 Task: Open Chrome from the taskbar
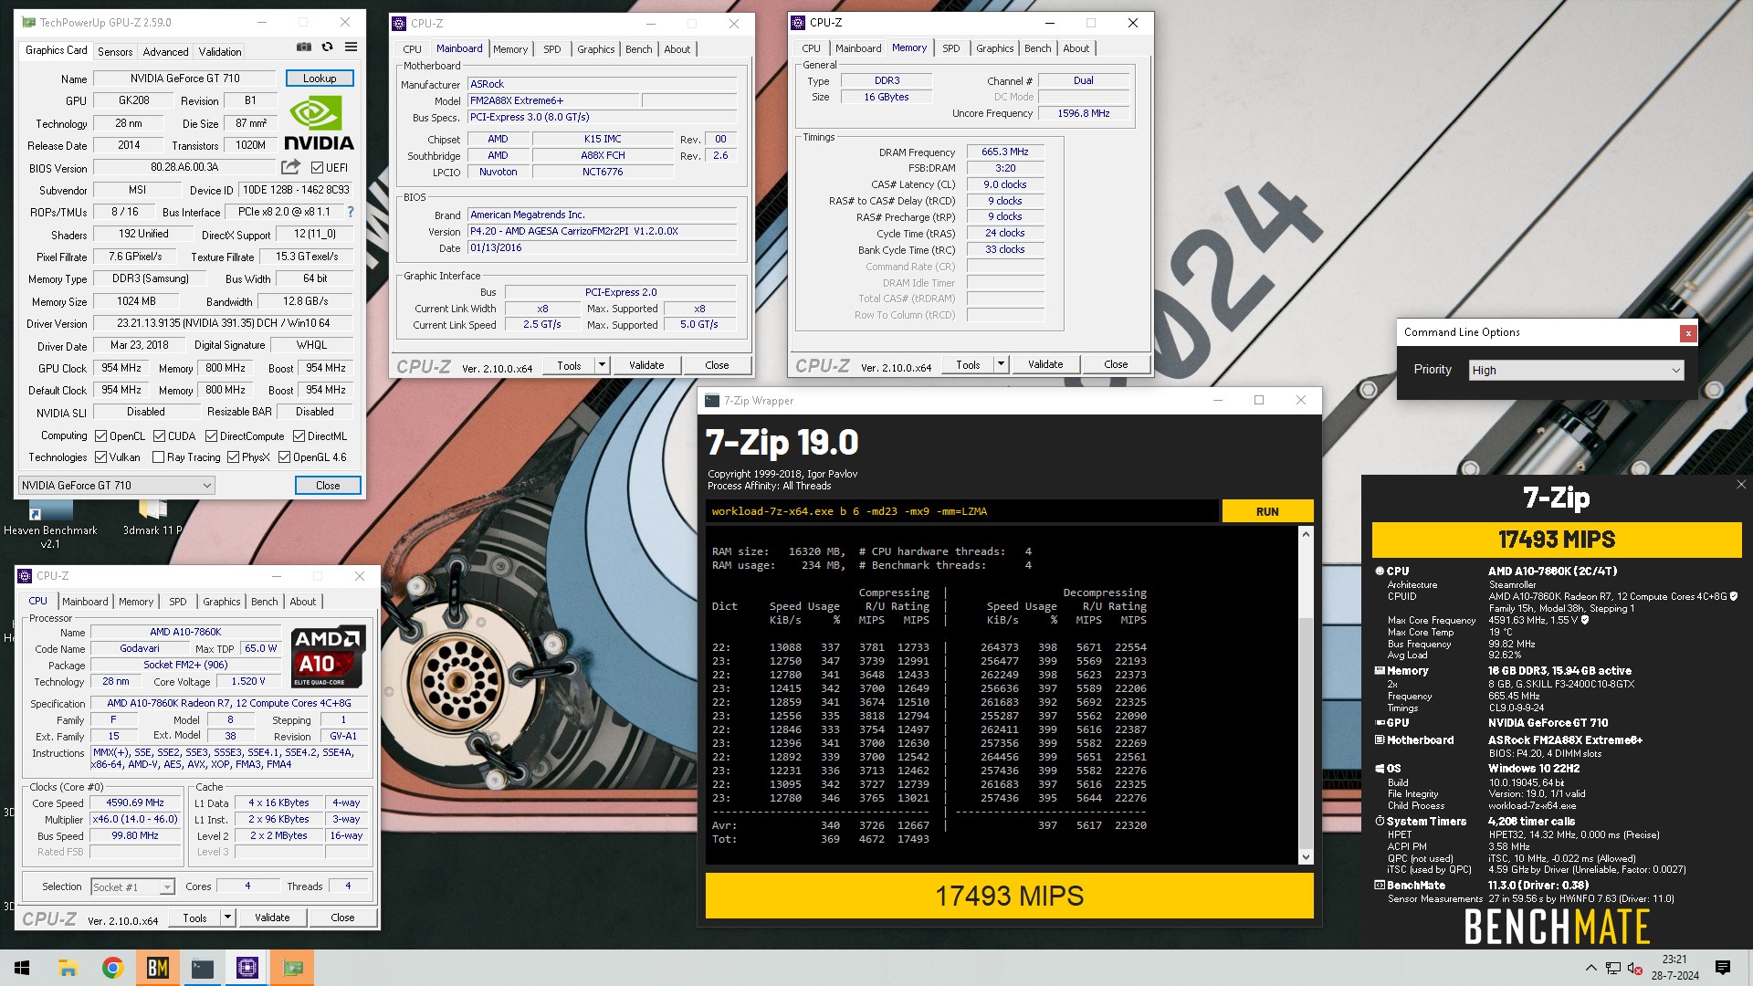click(x=112, y=968)
